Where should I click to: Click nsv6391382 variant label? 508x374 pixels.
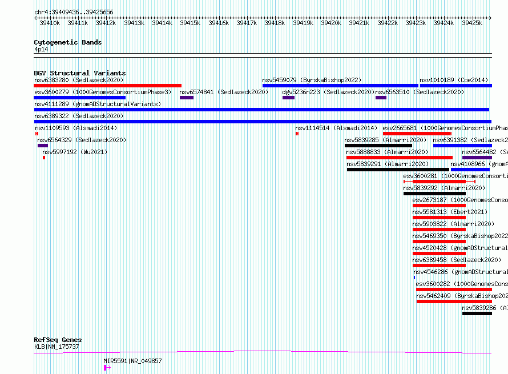[x=470, y=140]
